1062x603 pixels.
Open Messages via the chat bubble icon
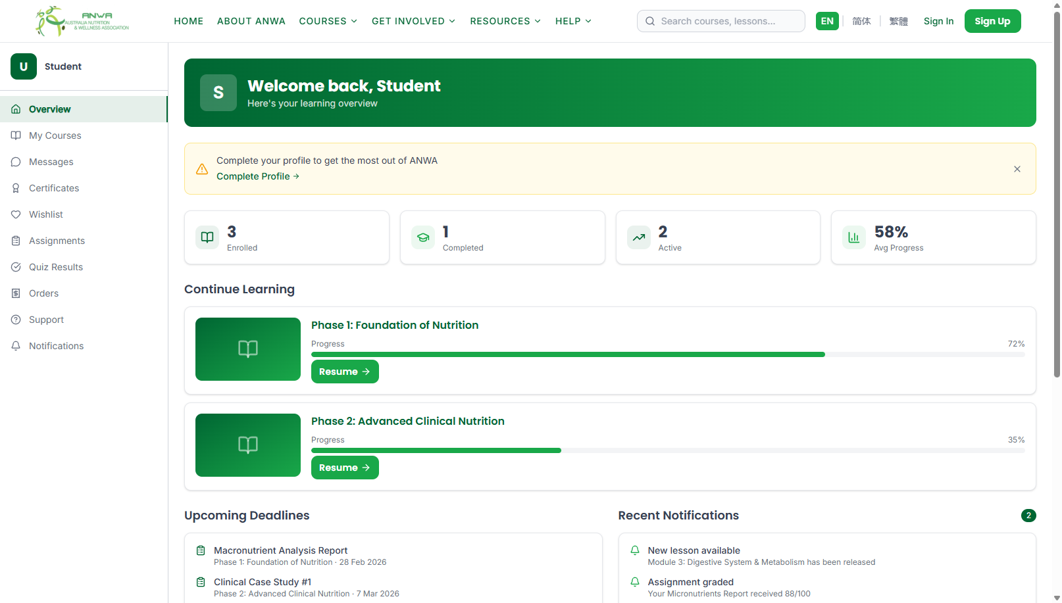16,162
